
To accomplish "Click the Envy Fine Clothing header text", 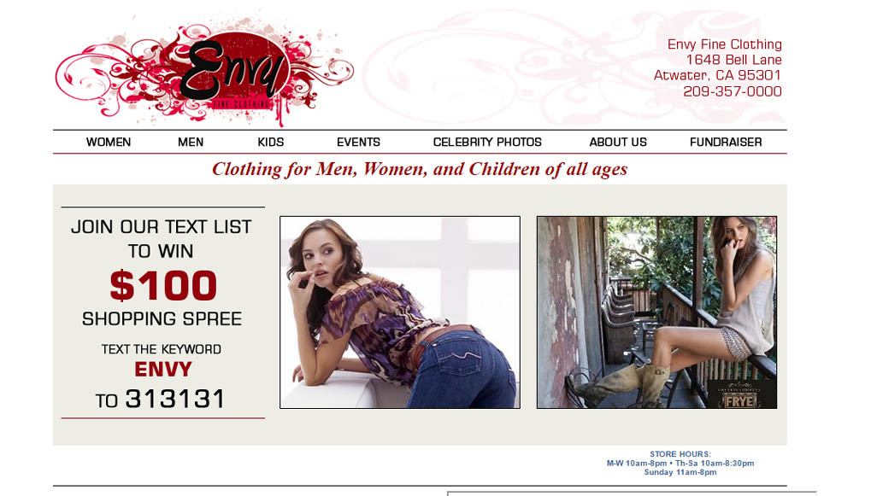I will 724,44.
